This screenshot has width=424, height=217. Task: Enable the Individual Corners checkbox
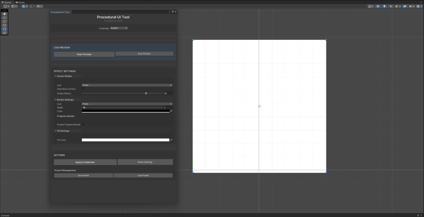(x=83, y=89)
